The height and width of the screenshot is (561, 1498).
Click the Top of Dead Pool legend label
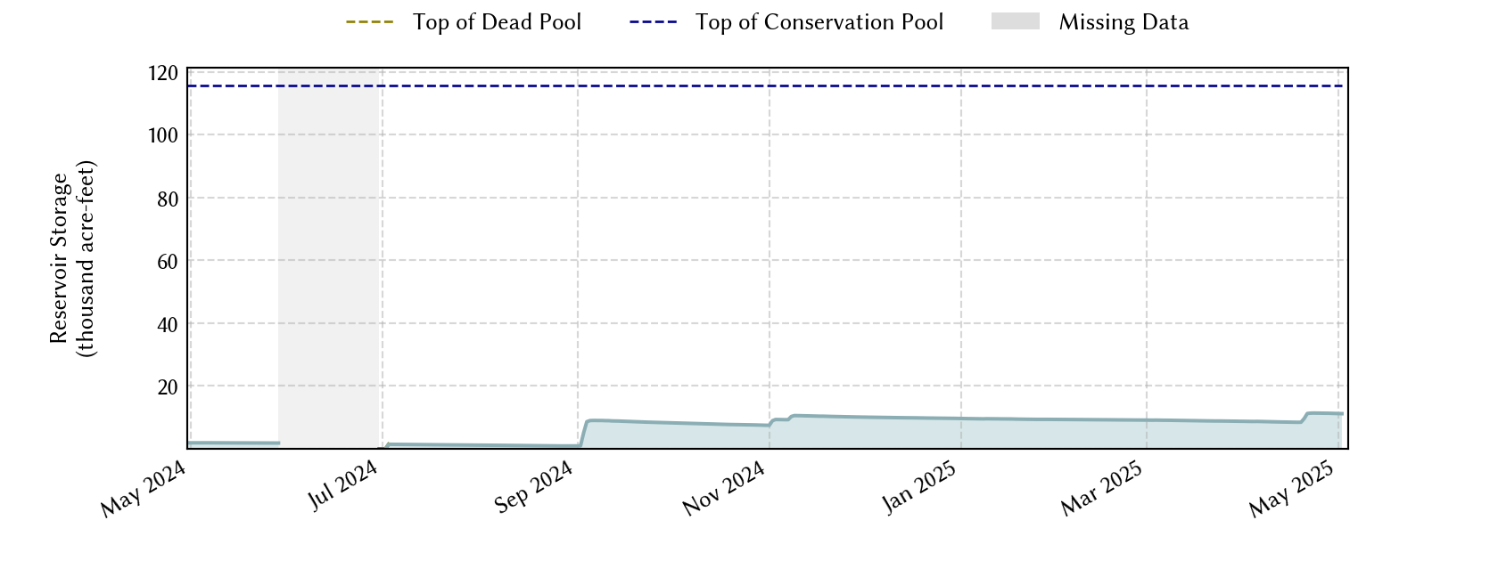497,22
